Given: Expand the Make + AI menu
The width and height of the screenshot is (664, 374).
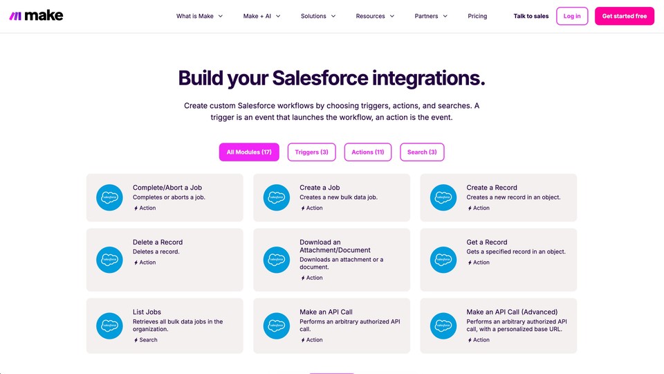Looking at the screenshot, I should 261,16.
